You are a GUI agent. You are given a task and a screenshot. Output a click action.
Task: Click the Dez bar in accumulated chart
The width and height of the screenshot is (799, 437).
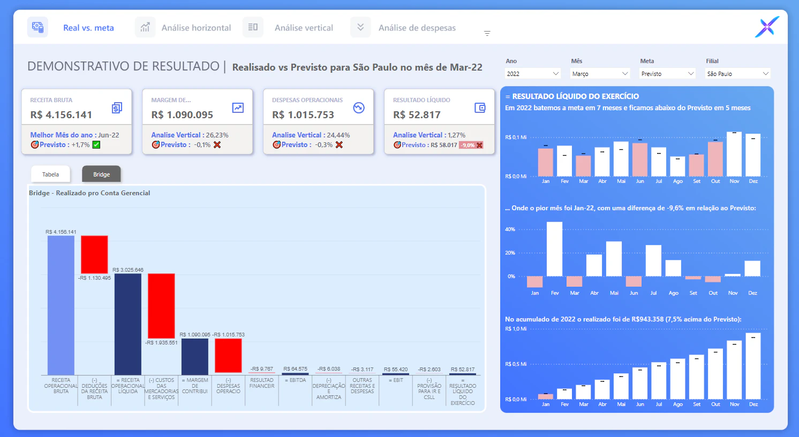tap(753, 366)
